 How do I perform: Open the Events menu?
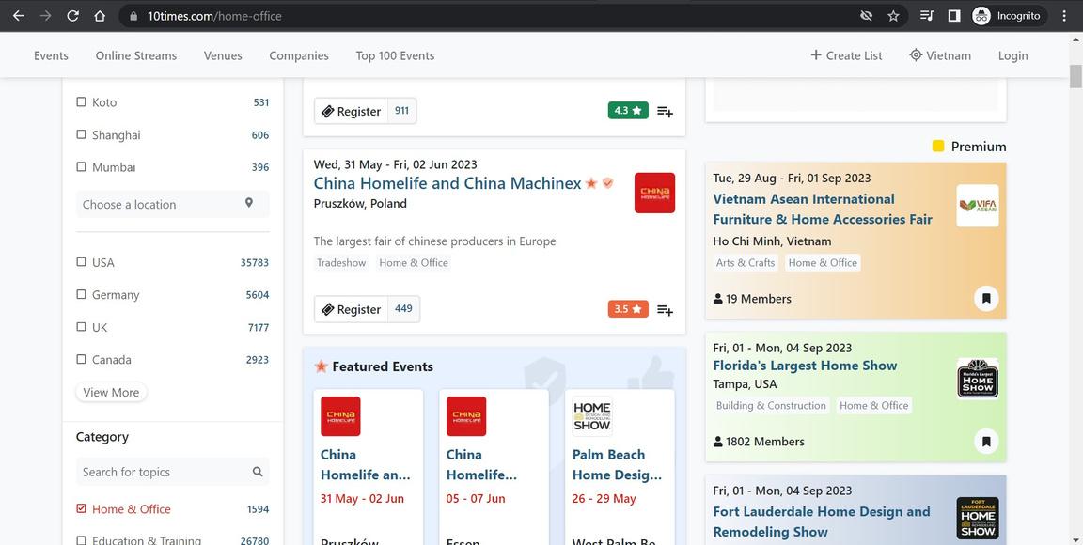coord(51,55)
